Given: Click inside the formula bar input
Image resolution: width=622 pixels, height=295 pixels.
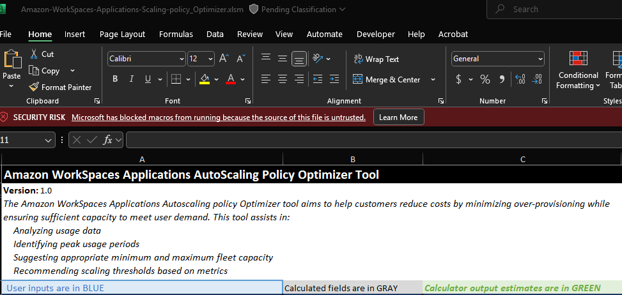Looking at the screenshot, I should (371, 140).
